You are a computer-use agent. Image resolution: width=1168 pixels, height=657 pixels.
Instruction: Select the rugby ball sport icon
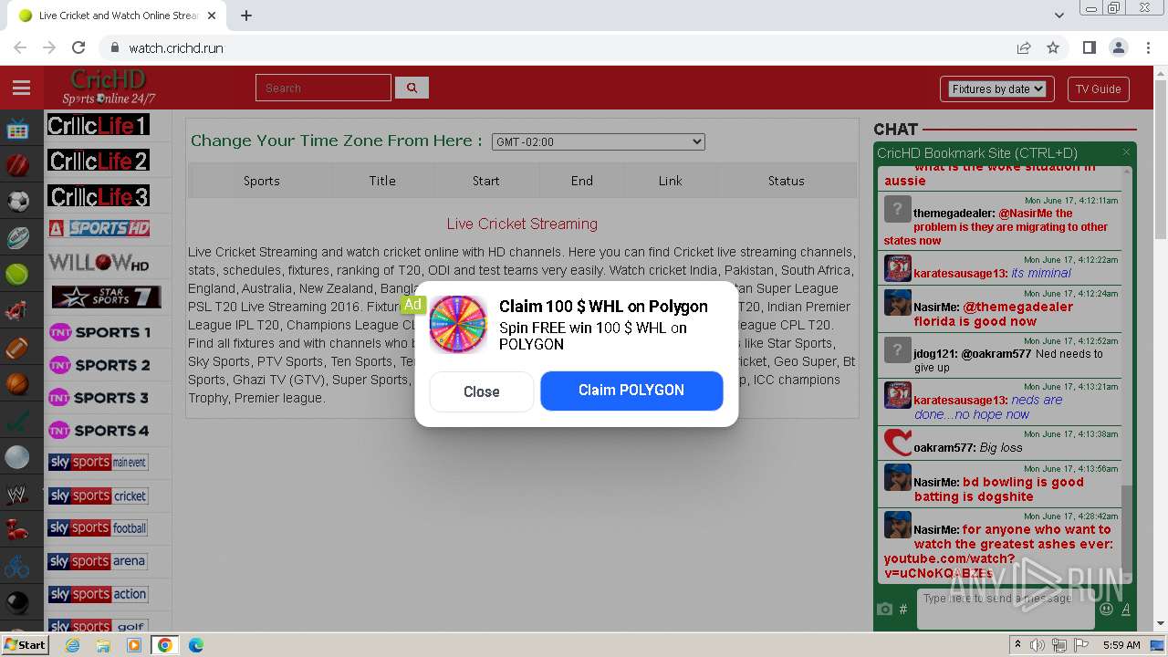tap(17, 237)
